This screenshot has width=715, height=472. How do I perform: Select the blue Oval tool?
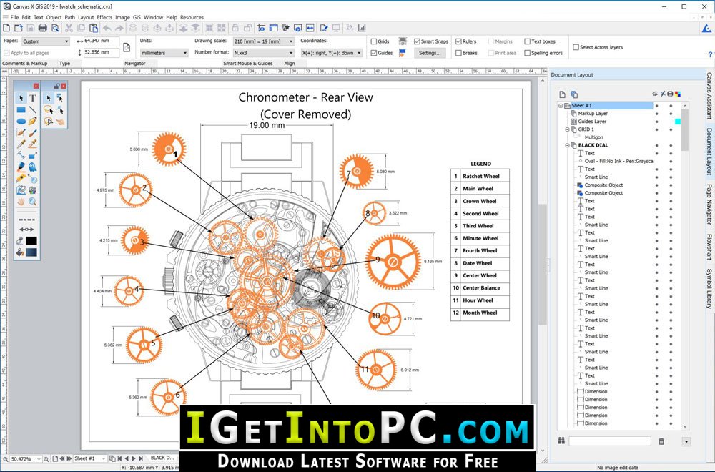pos(21,122)
